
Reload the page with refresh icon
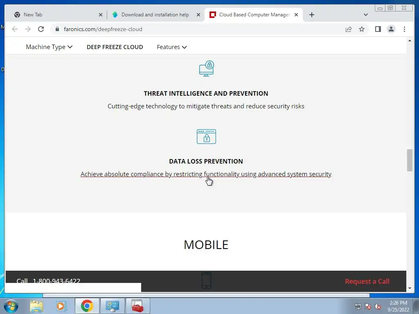(x=41, y=29)
